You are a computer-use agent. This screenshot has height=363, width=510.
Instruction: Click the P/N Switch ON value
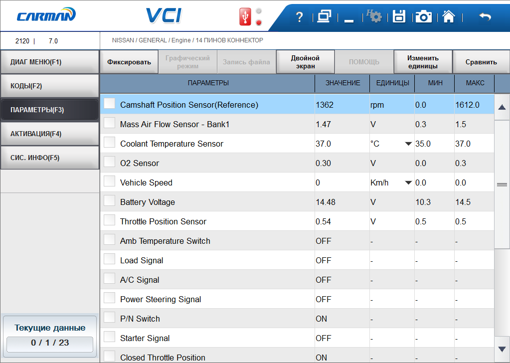click(x=322, y=319)
